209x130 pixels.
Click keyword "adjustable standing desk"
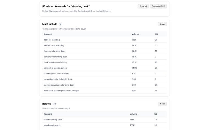(x=55, y=68)
